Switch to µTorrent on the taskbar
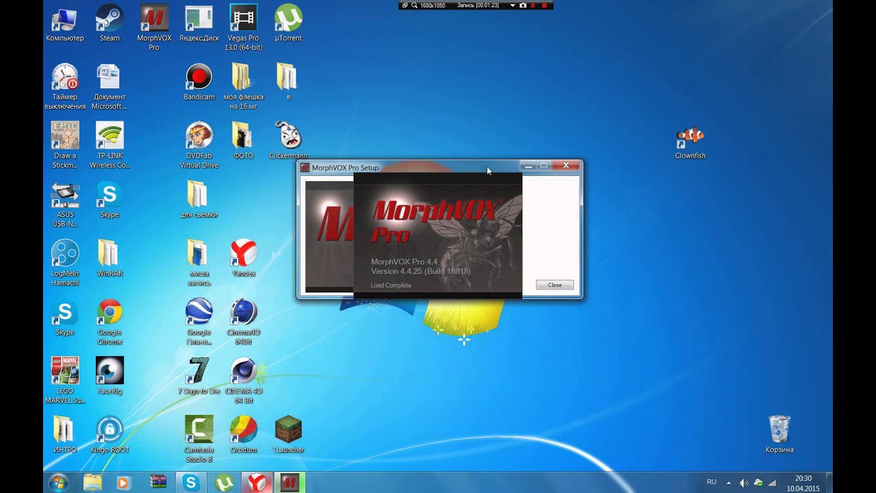This screenshot has width=876, height=493. 224,483
